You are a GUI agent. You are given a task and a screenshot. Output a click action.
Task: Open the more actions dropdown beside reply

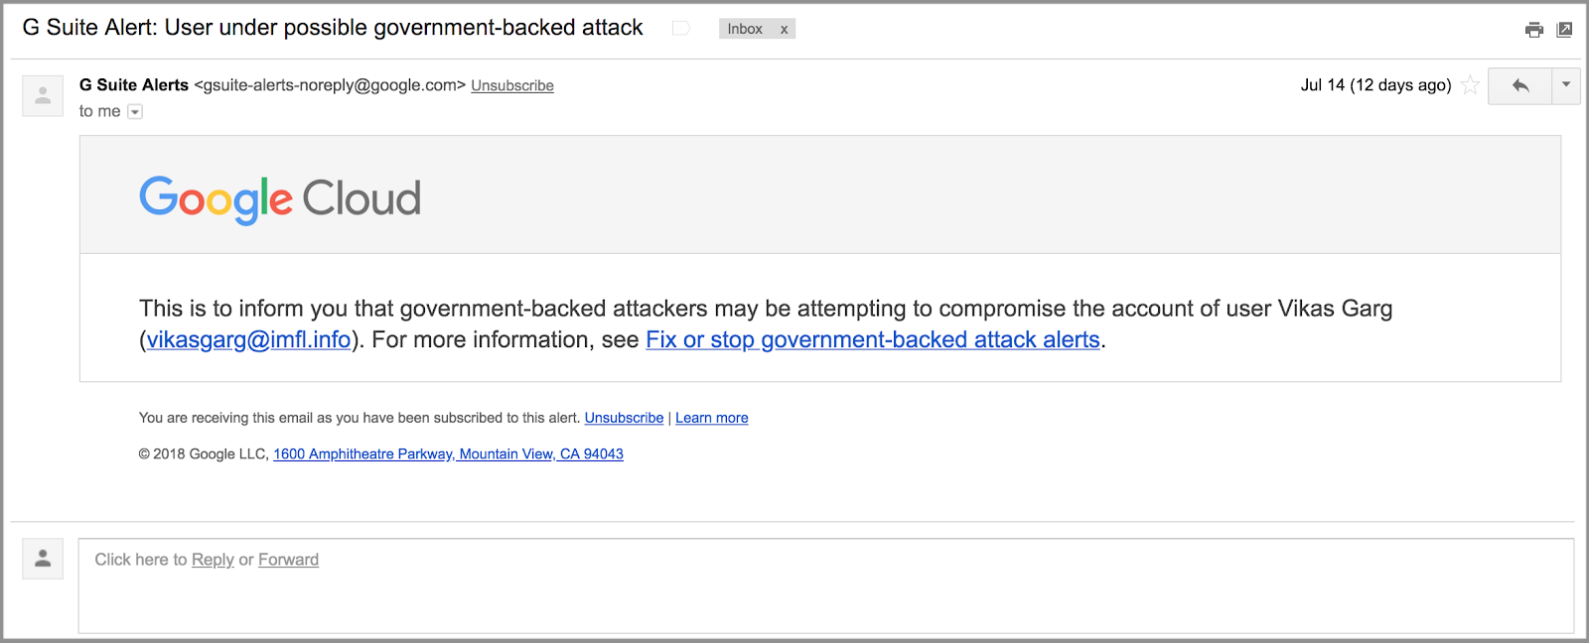point(1566,85)
